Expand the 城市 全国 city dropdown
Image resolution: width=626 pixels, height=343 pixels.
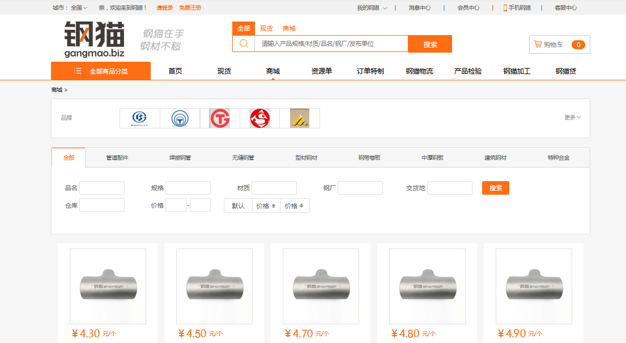pyautogui.click(x=70, y=7)
